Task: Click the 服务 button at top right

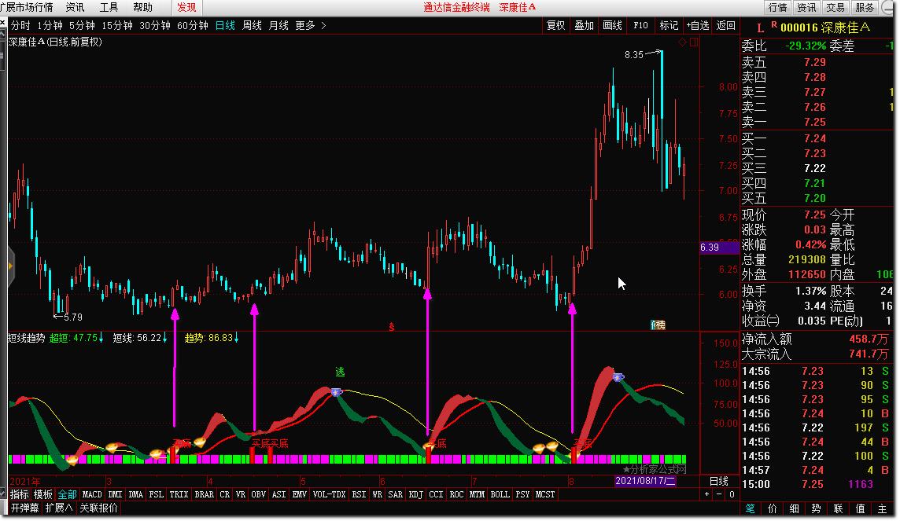Action: point(865,7)
